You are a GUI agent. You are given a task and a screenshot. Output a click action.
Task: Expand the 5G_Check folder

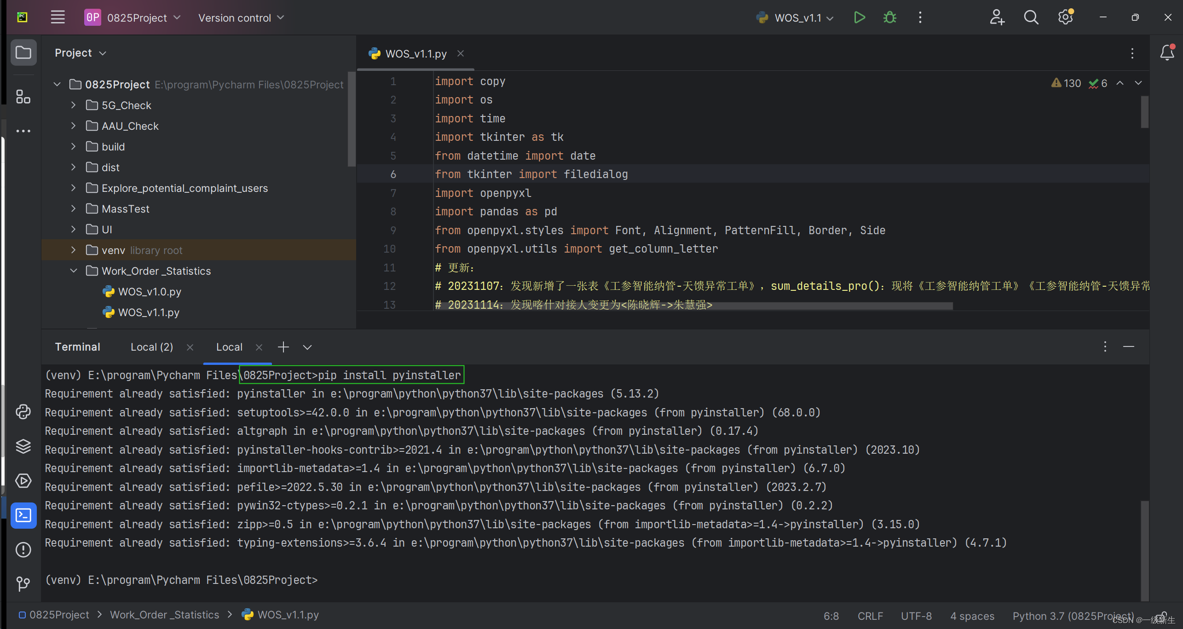click(x=73, y=105)
